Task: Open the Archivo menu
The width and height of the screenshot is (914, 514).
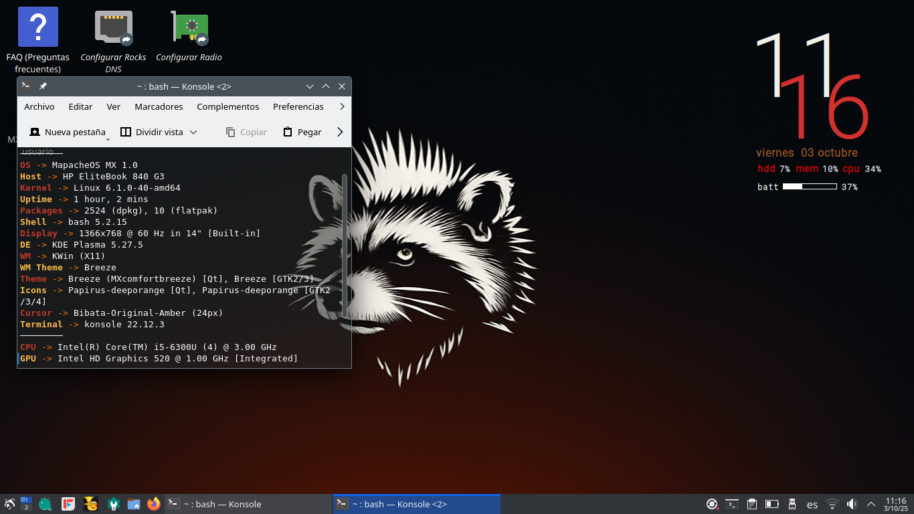Action: pos(39,106)
